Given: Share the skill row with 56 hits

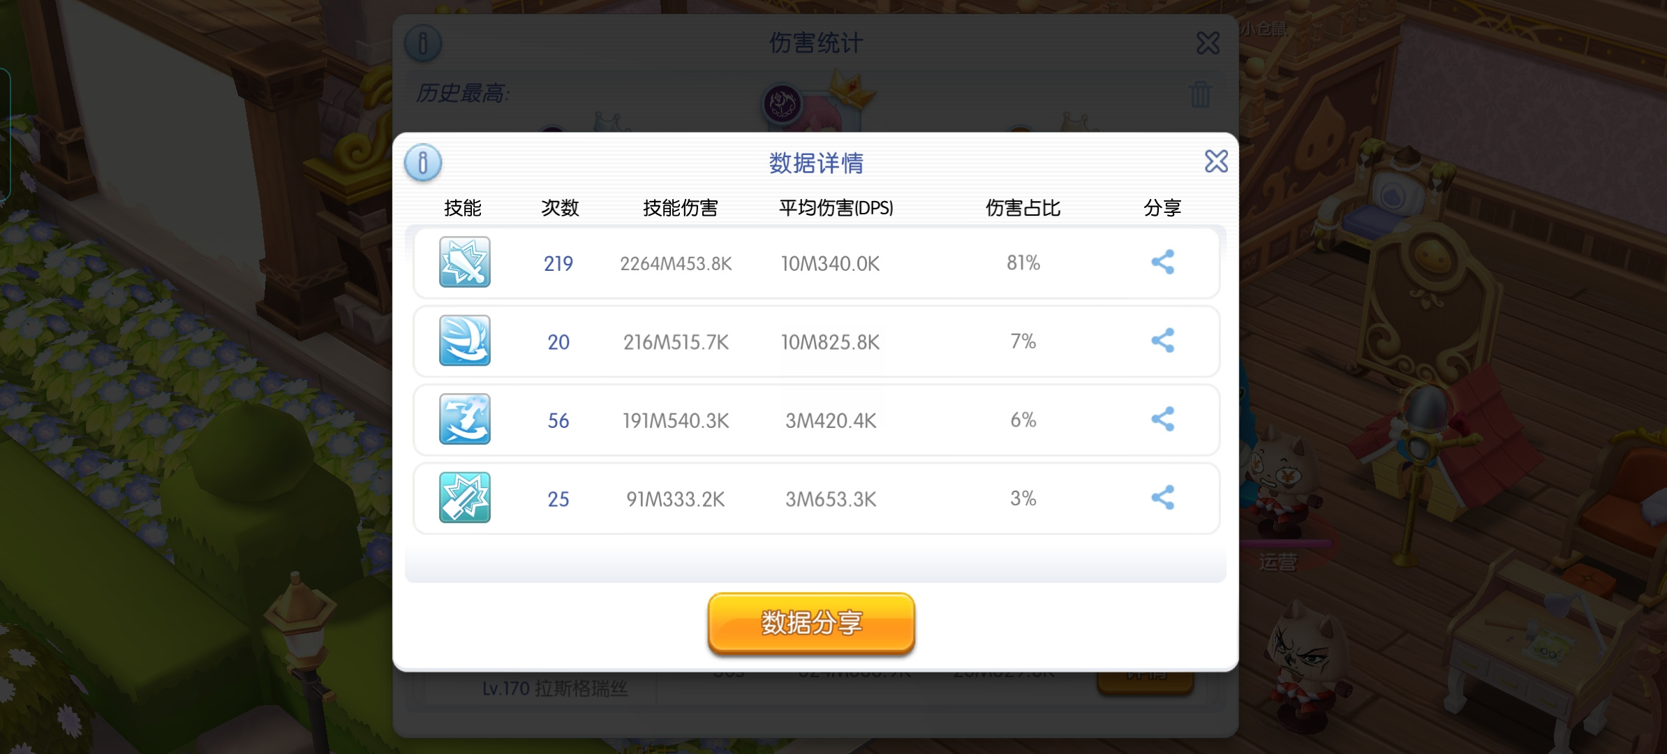Looking at the screenshot, I should (x=1162, y=420).
